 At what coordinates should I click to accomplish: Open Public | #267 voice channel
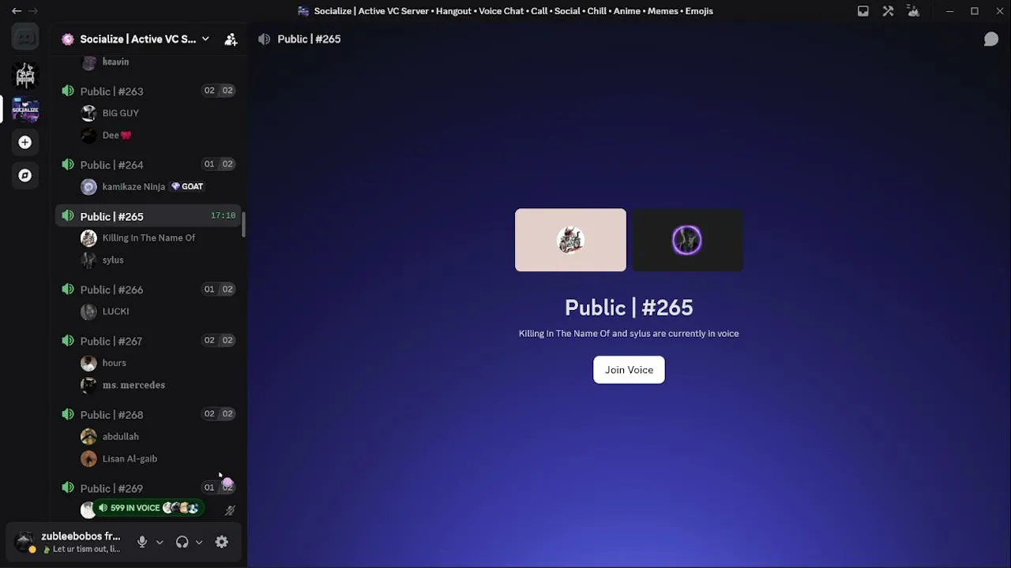click(148, 340)
